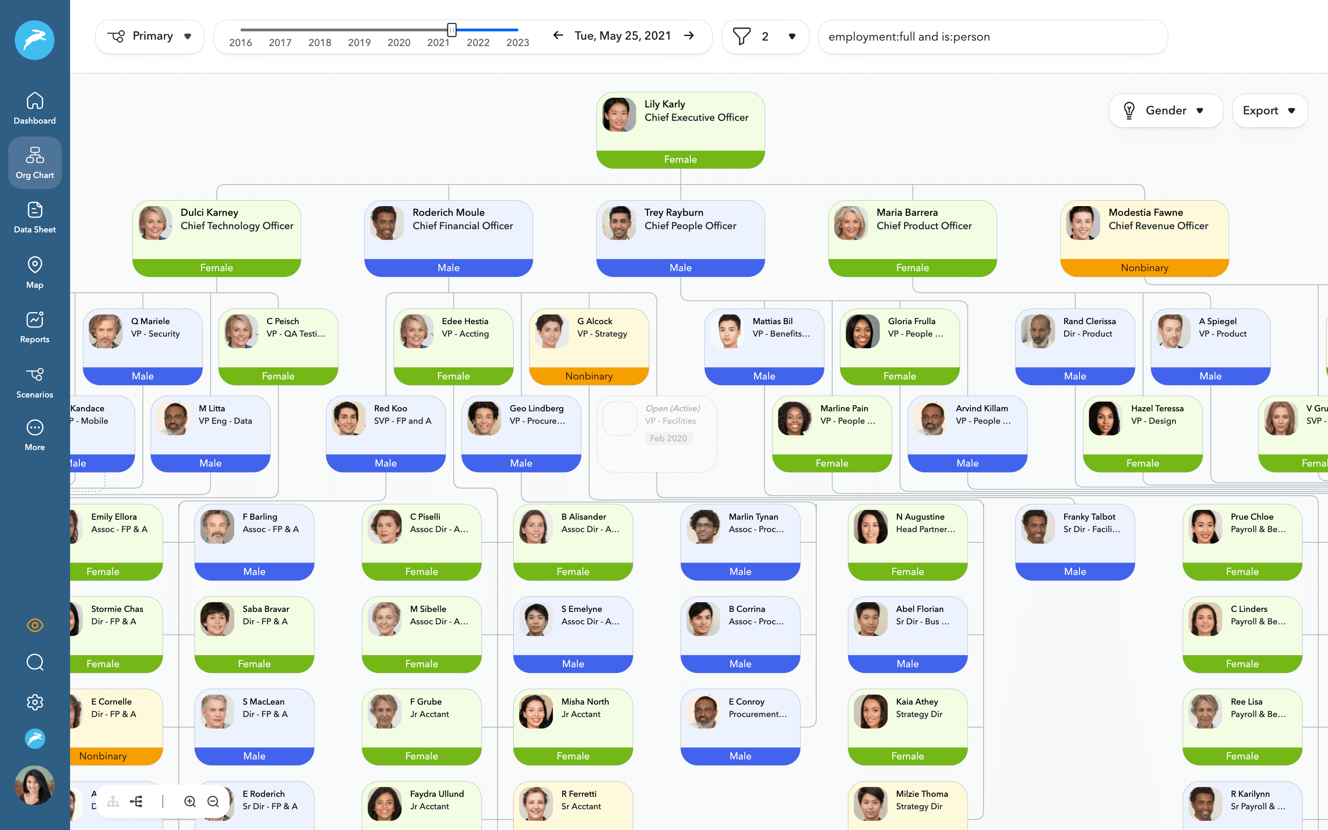Click the More button in sidebar
The width and height of the screenshot is (1328, 830).
click(x=35, y=435)
